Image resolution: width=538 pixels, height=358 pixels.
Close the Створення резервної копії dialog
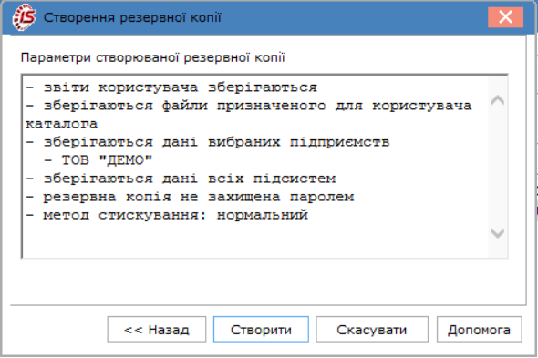coord(505,16)
